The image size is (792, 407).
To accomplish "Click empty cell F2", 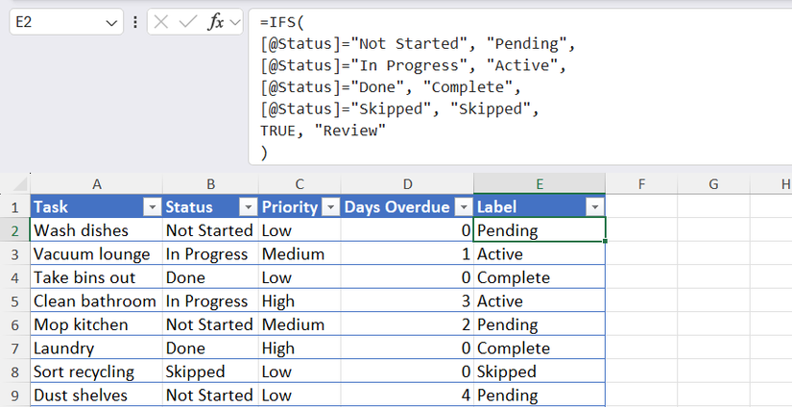I will click(x=641, y=230).
